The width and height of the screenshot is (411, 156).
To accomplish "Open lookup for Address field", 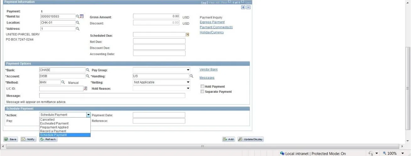I will tap(78, 29).
